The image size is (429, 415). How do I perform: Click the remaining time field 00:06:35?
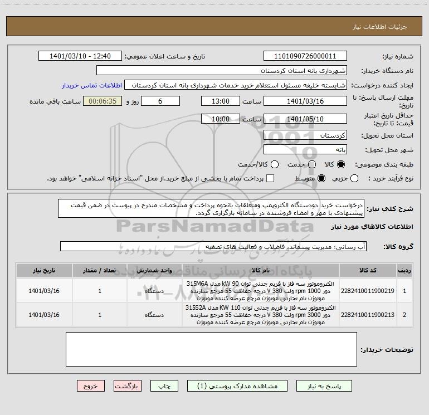(103, 101)
